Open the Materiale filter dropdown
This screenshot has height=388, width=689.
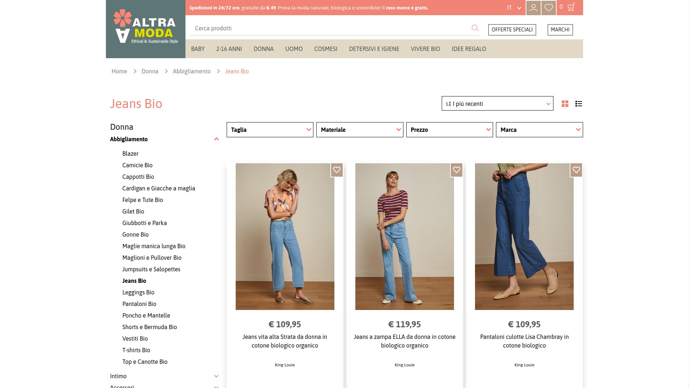coord(360,130)
